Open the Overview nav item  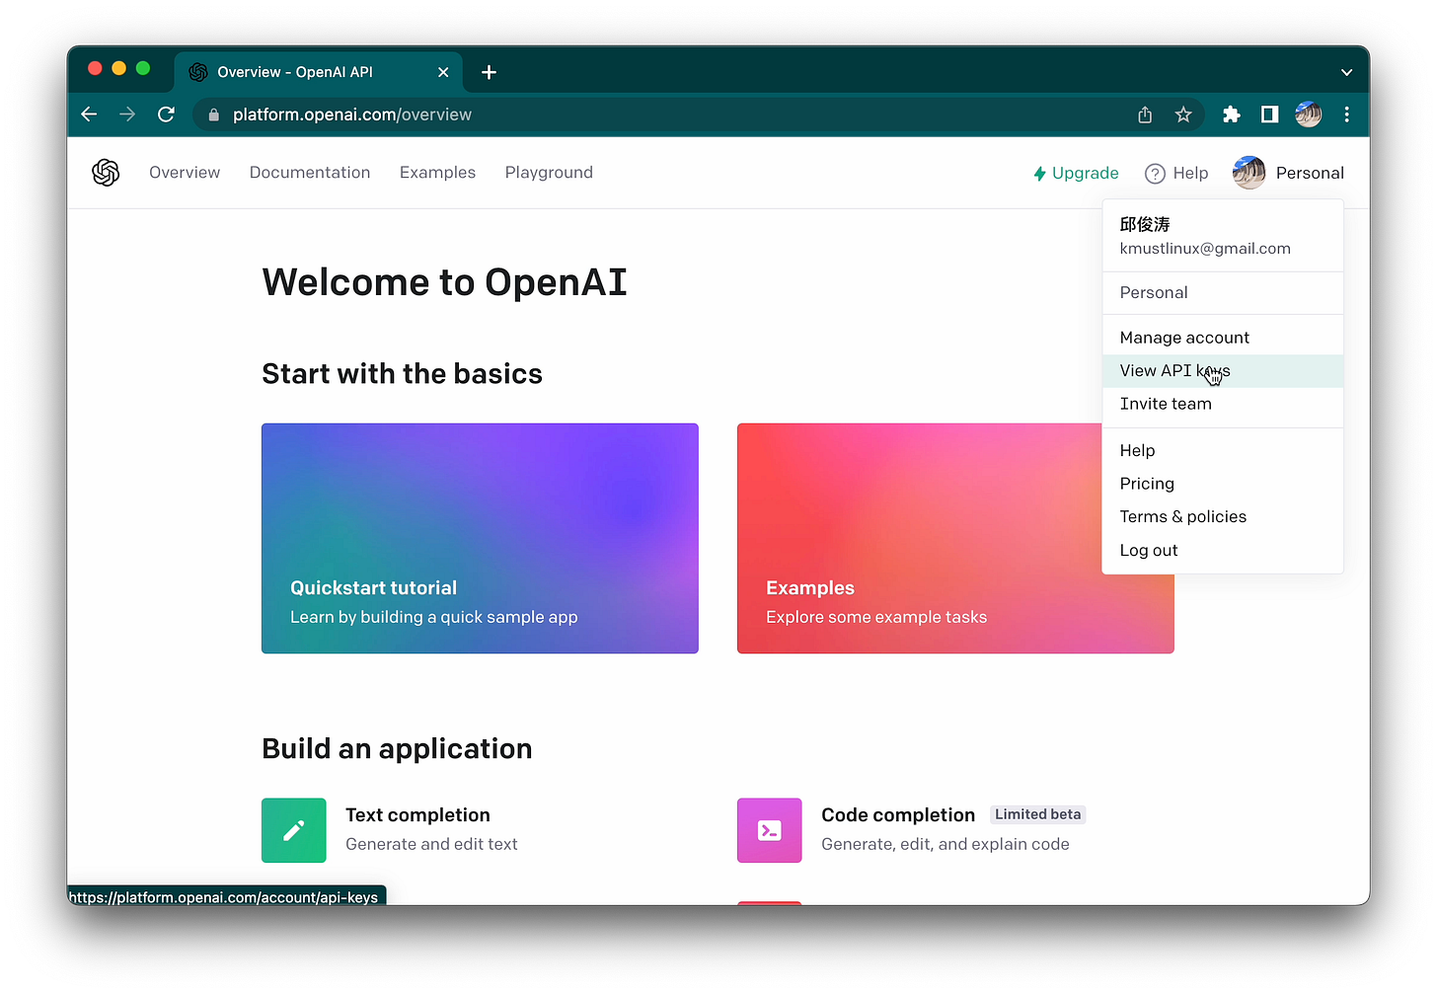pos(185,173)
